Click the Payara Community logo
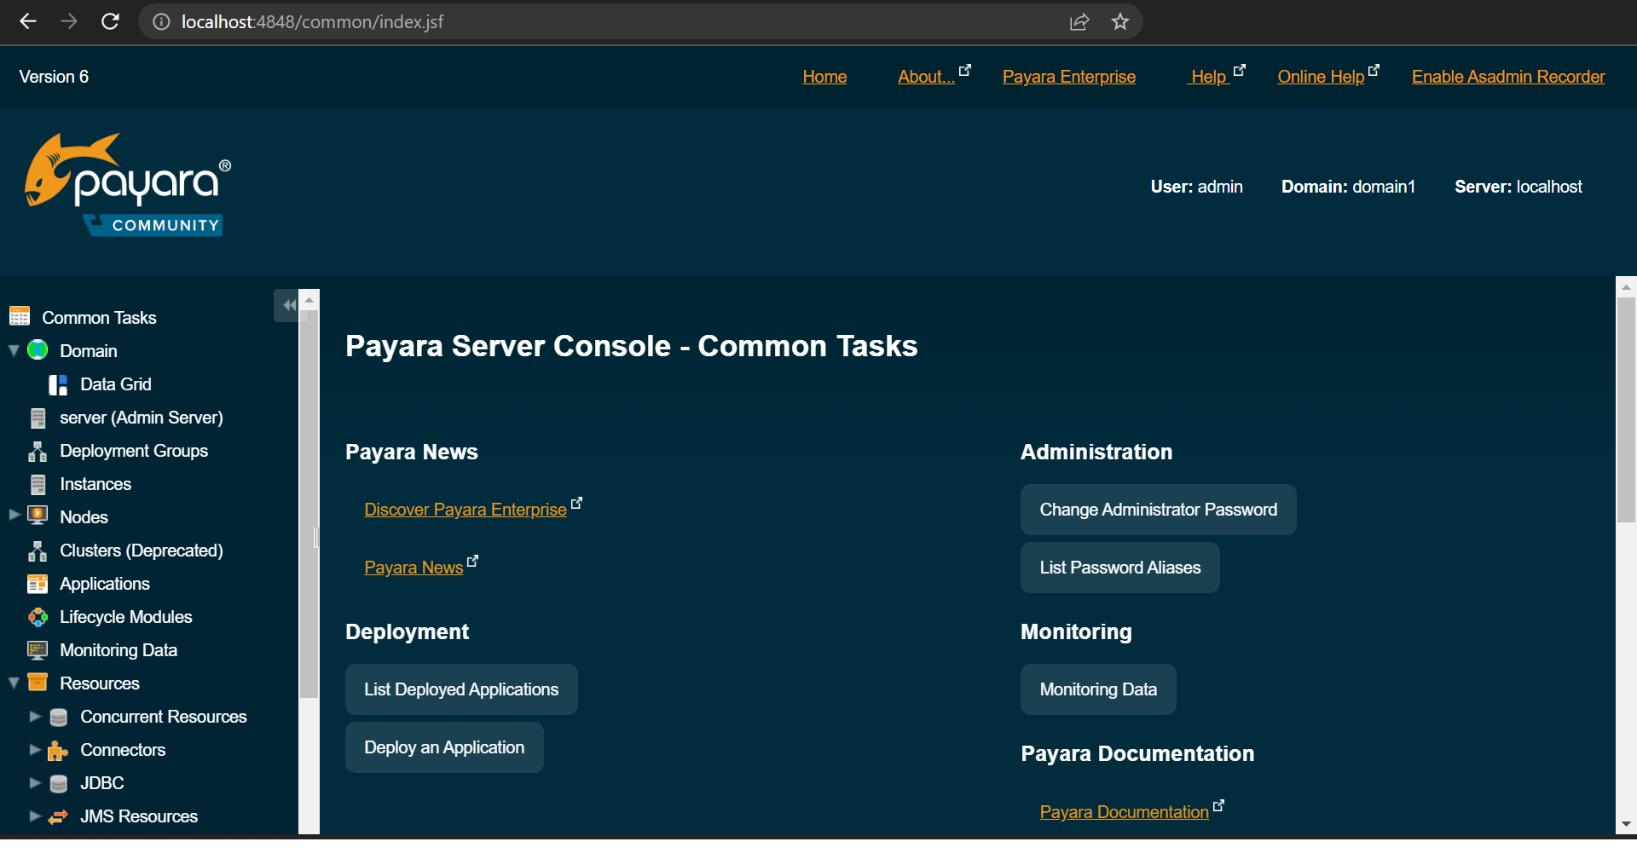Viewport: 1637px width, 859px height. point(128,184)
